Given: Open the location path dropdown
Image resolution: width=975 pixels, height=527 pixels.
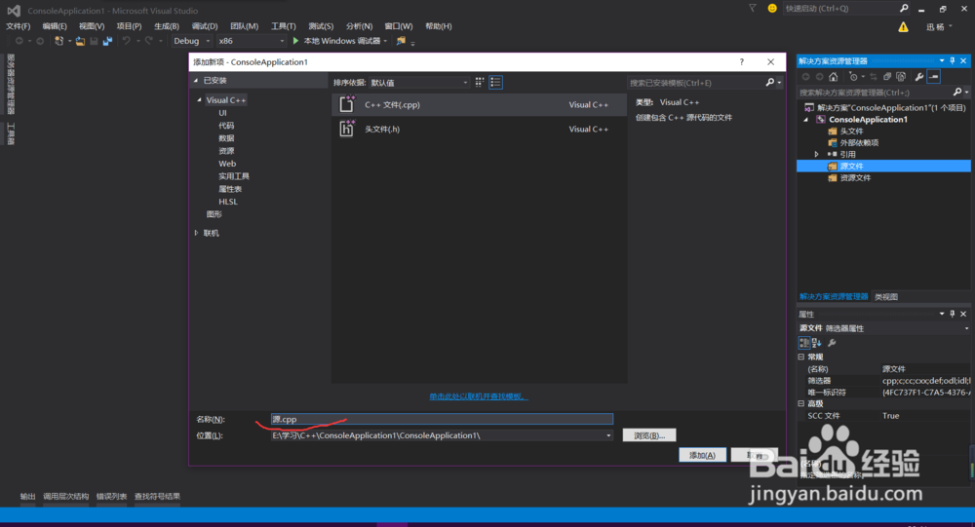Looking at the screenshot, I should (x=608, y=435).
